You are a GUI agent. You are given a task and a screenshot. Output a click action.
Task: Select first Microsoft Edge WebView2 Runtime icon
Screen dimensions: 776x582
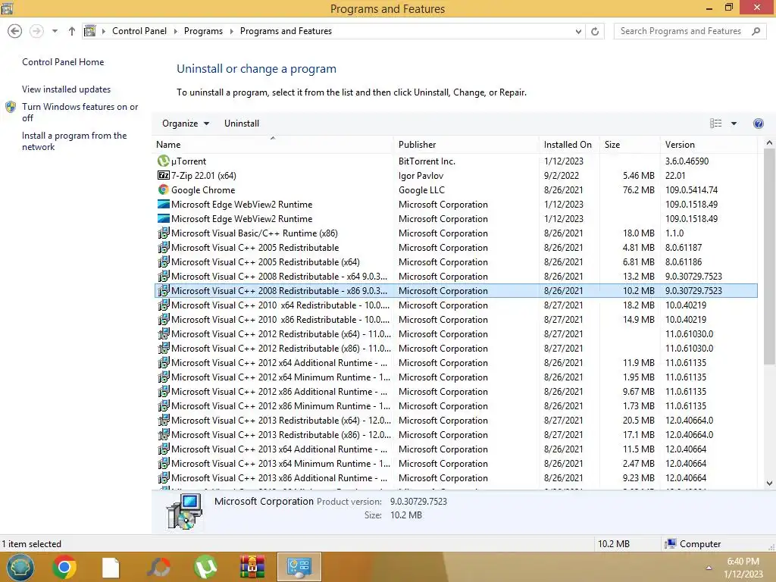pos(163,204)
